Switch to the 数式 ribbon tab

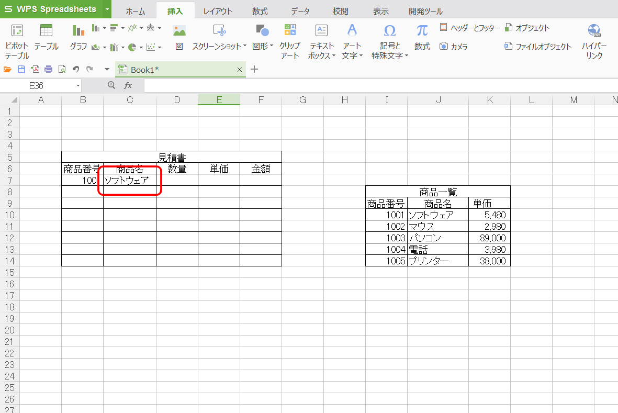click(x=260, y=11)
